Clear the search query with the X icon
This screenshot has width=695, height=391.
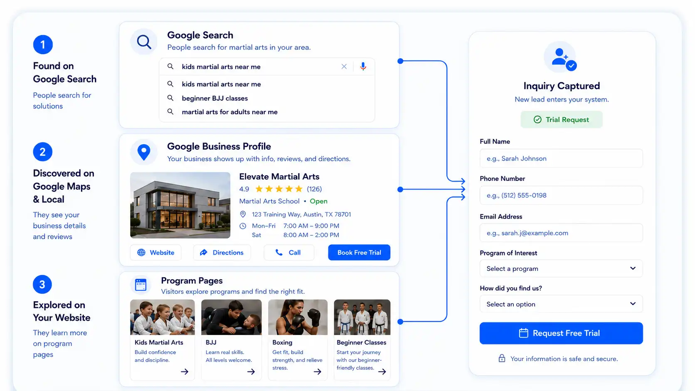coord(344,66)
